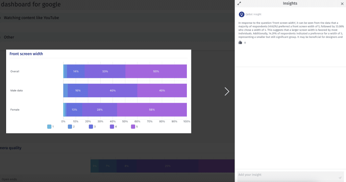Viewport: 346px width, 182px height.
Task: Click the Male data 16% segment
Action: click(78, 90)
